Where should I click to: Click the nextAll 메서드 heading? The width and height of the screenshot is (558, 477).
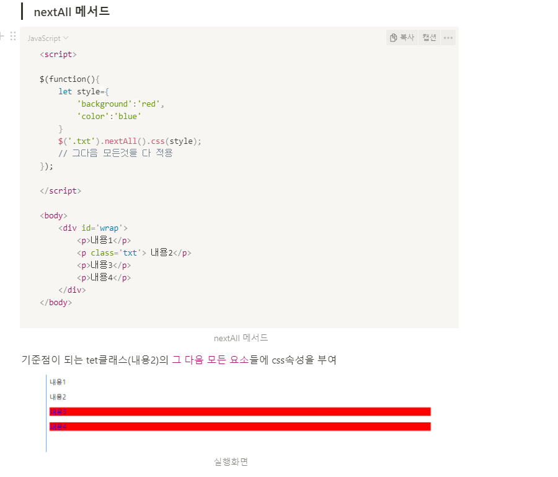pyautogui.click(x=71, y=12)
